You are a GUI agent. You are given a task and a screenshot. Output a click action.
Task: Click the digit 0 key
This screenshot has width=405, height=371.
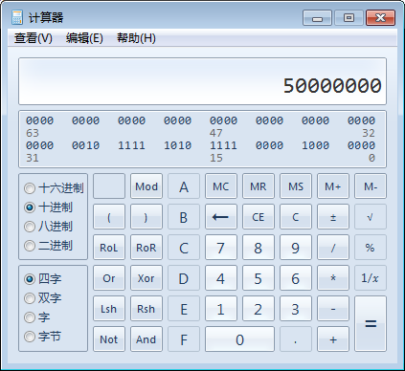tap(239, 339)
